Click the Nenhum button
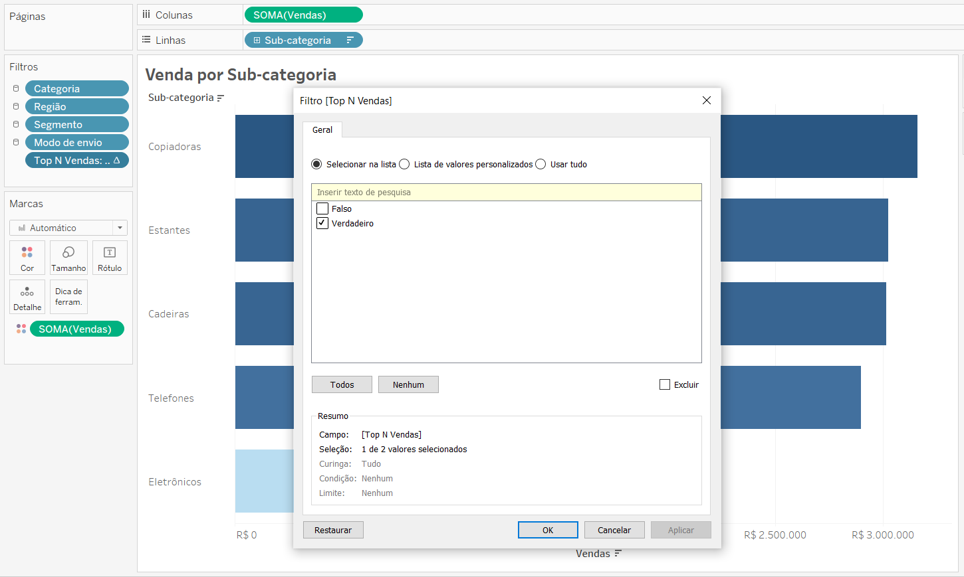 (408, 384)
